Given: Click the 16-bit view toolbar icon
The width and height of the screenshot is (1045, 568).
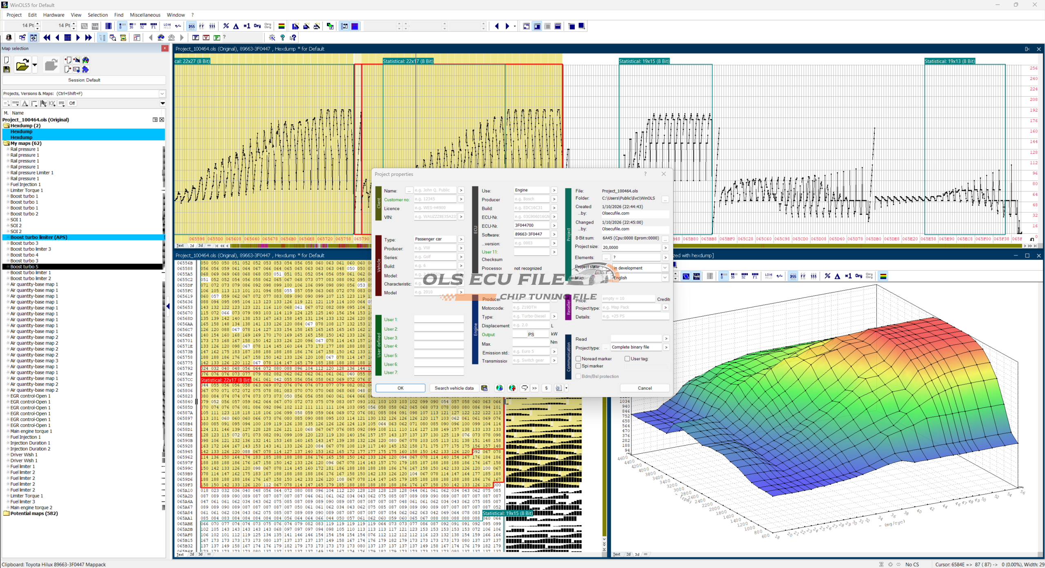Looking at the screenshot, I should point(132,26).
